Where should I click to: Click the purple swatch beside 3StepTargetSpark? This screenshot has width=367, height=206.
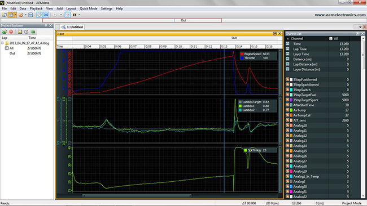(x=291, y=100)
